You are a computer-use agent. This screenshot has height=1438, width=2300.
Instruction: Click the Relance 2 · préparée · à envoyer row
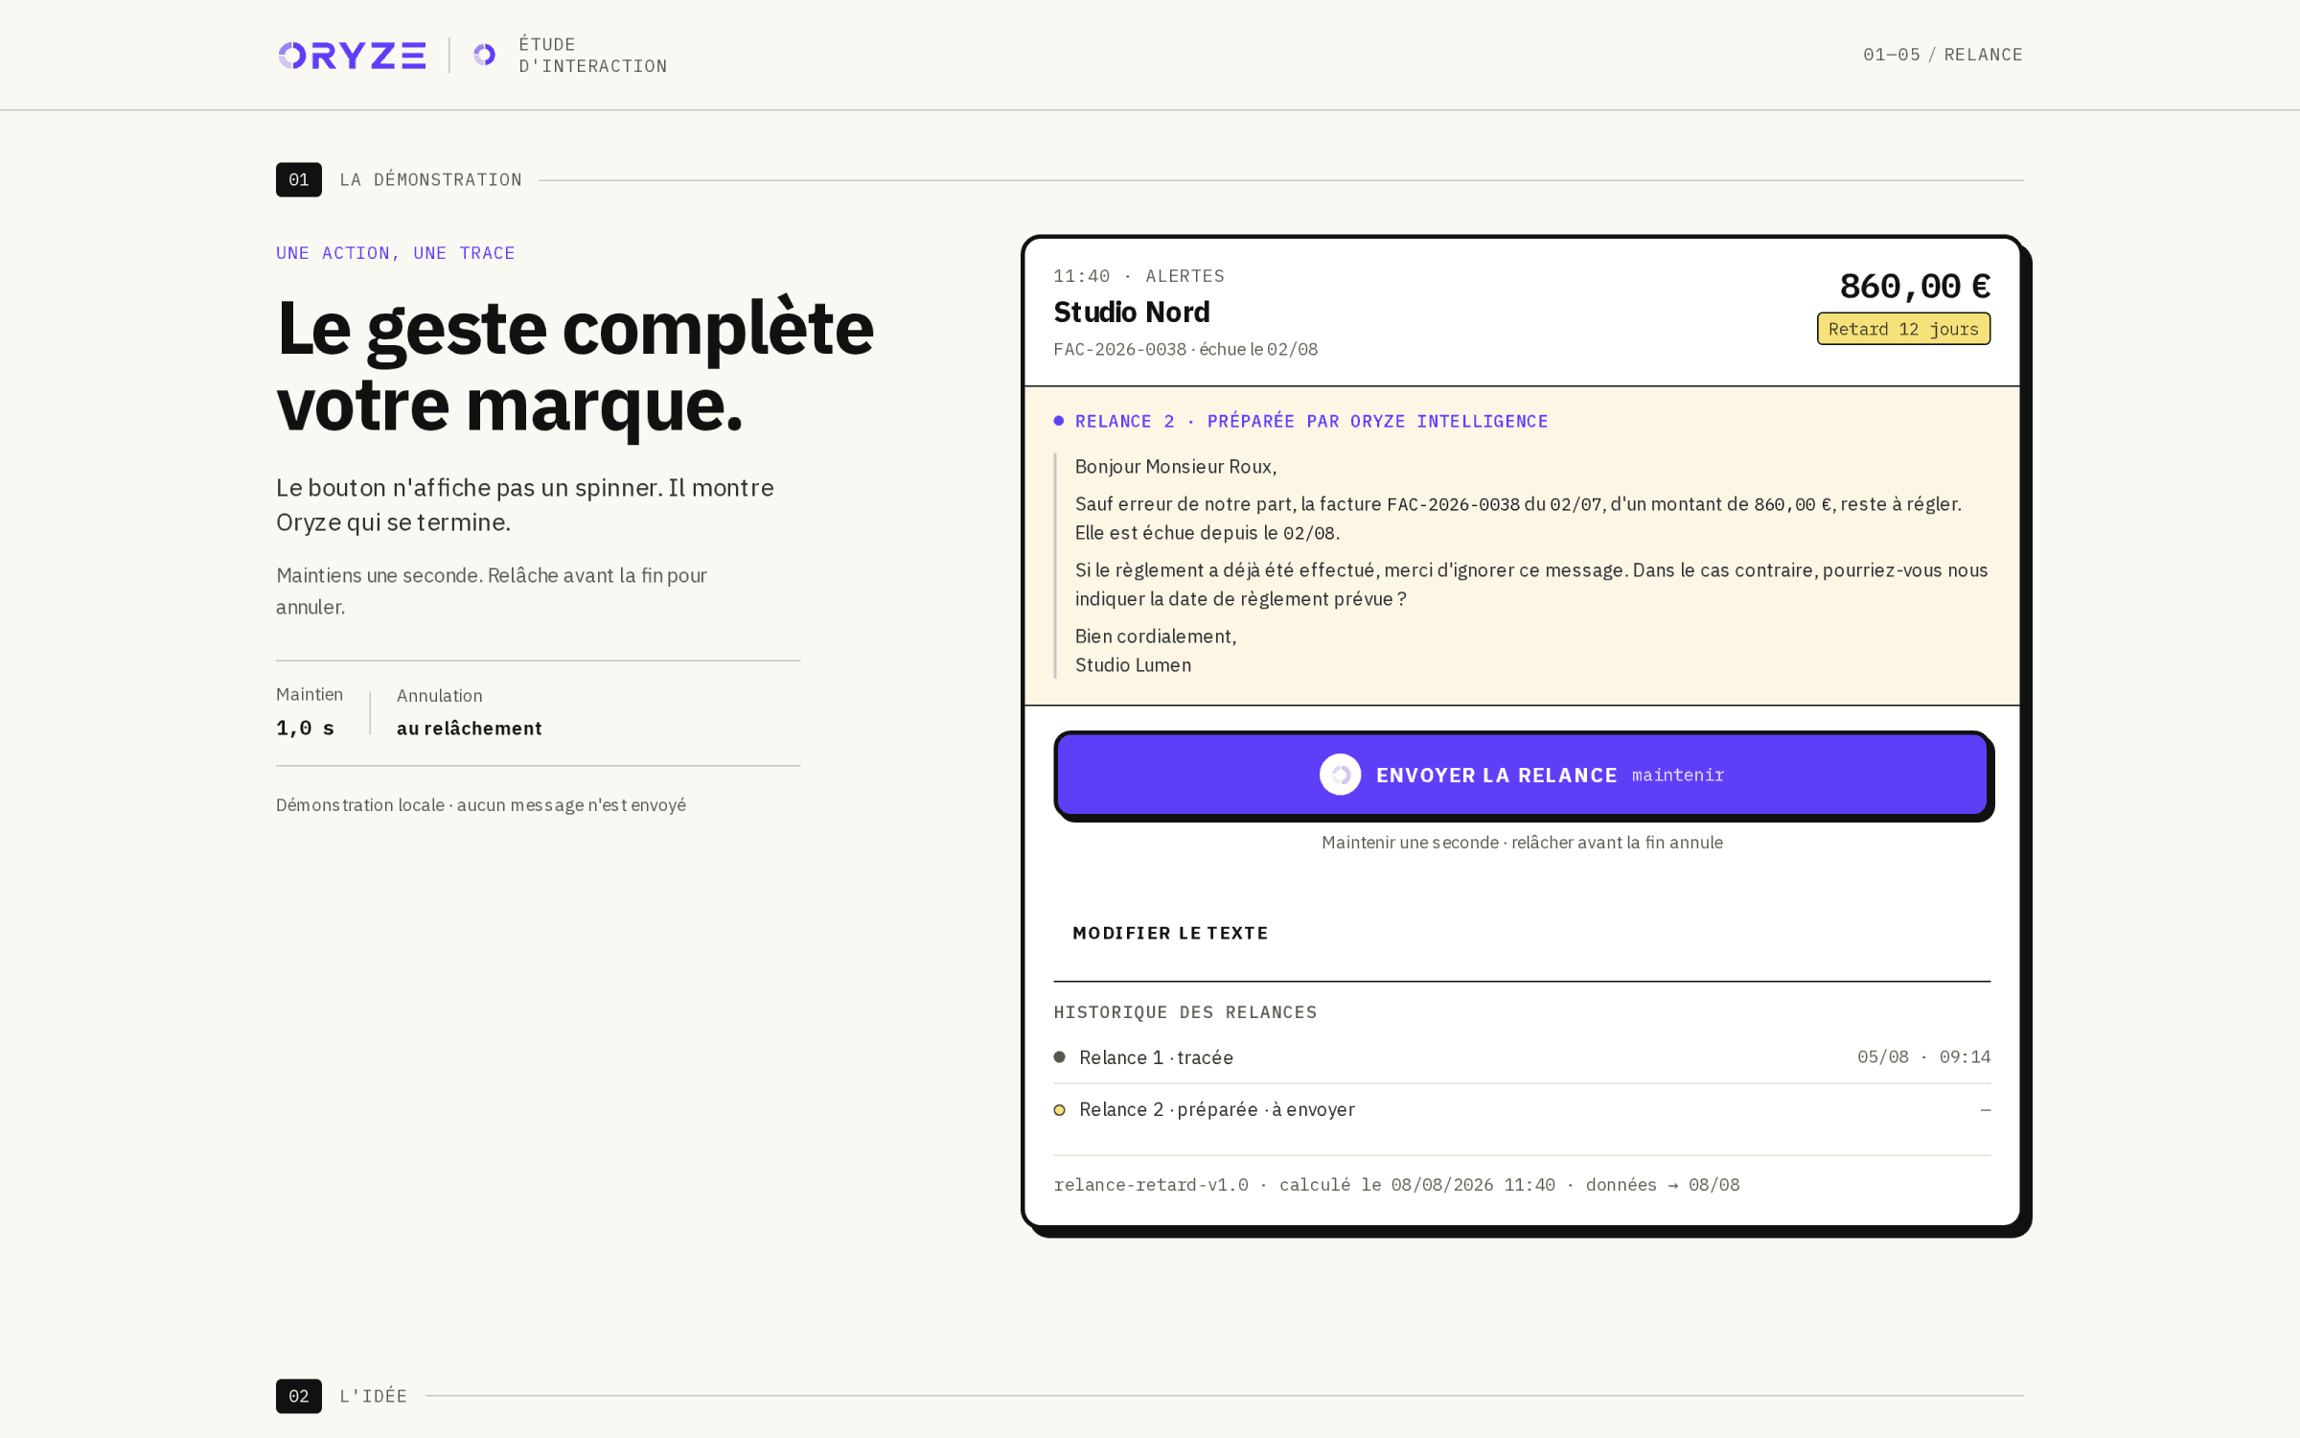pyautogui.click(x=1522, y=1109)
